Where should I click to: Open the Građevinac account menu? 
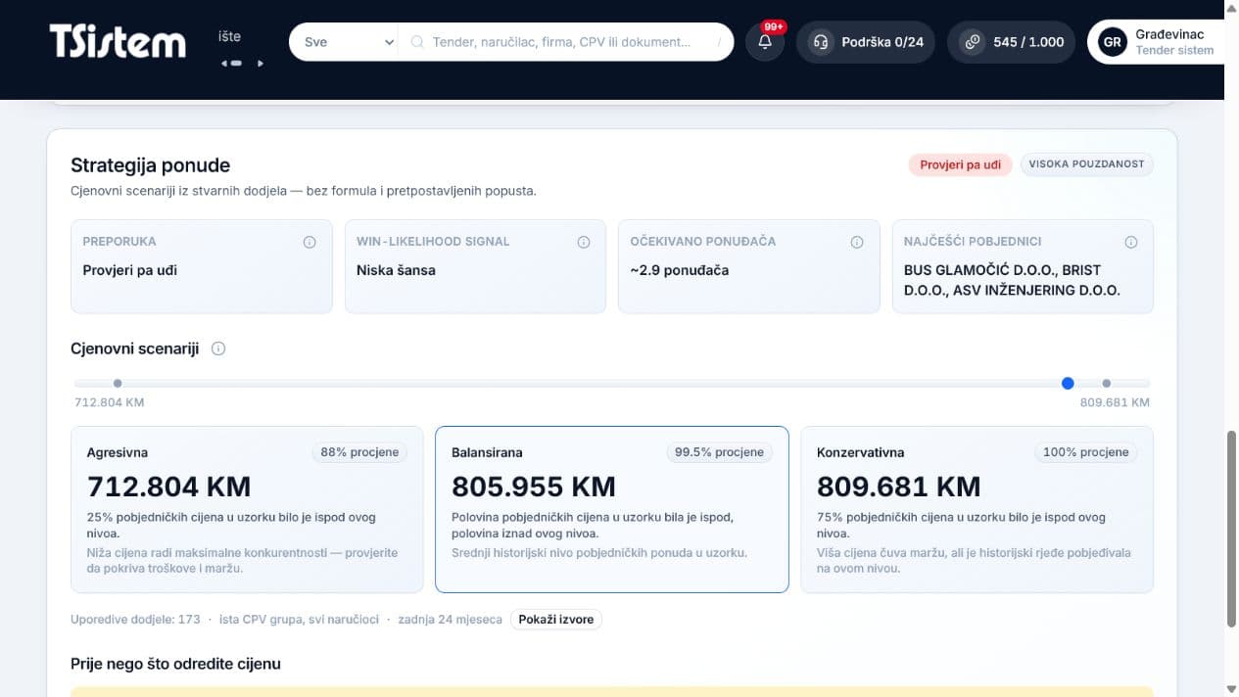[1156, 42]
